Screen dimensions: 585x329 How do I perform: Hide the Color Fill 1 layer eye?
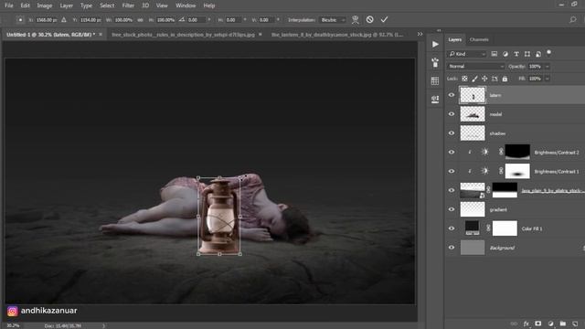coord(452,228)
